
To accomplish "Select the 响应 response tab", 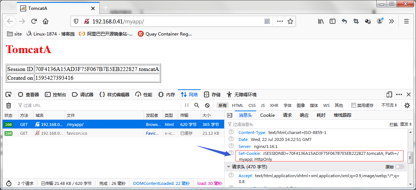I will click(x=304, y=115).
